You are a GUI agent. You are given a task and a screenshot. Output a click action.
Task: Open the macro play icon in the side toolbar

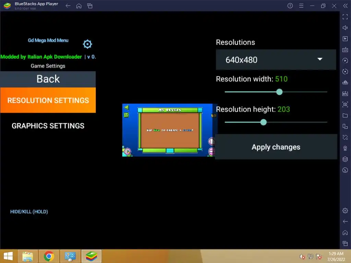pos(345,61)
